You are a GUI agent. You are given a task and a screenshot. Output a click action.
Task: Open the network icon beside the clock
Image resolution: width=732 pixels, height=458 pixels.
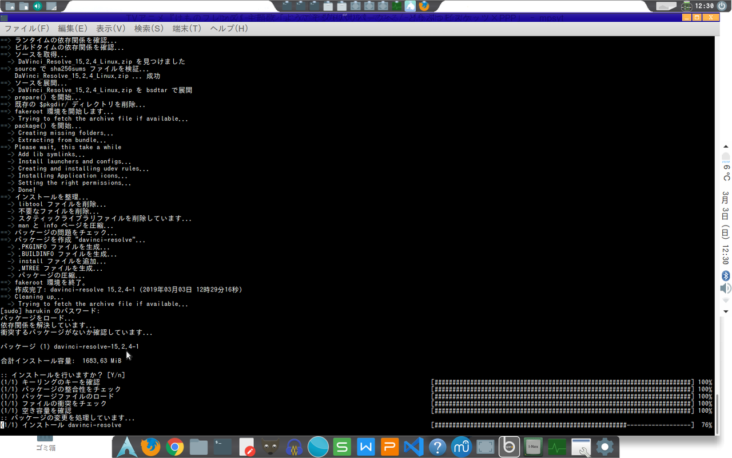point(687,6)
